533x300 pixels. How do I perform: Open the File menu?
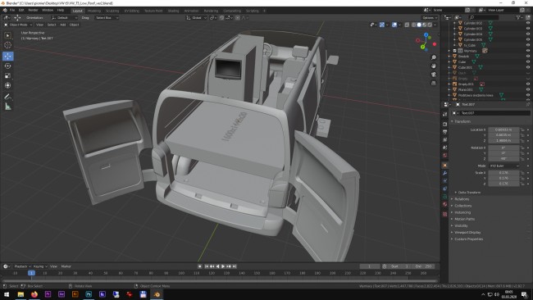click(12, 10)
